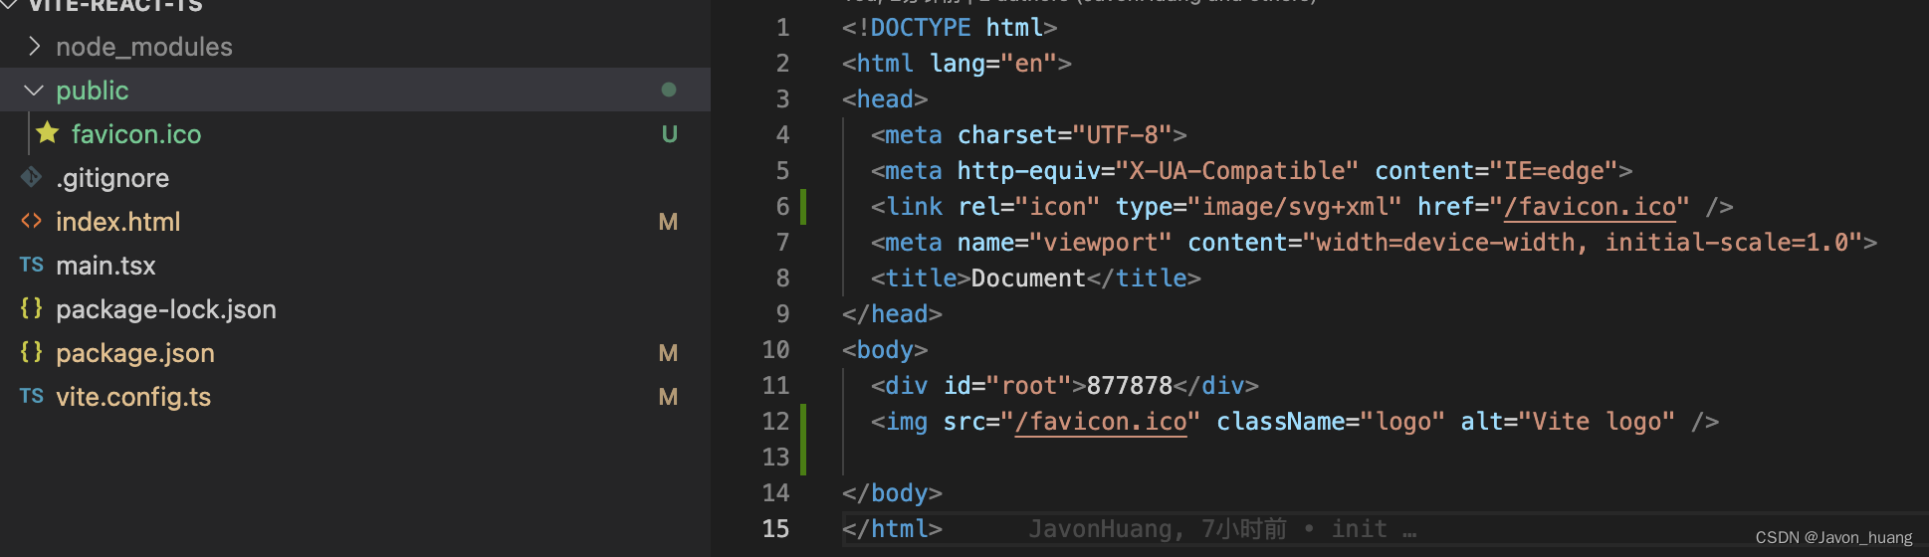Click line number 1 in the gutter
Viewport: 1929px width, 557px height.
point(783,28)
